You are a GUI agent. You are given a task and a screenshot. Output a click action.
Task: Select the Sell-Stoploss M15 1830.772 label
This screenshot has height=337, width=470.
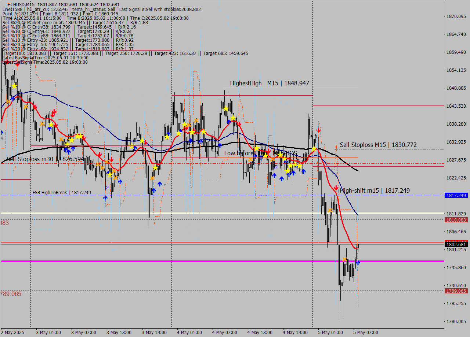(x=378, y=145)
